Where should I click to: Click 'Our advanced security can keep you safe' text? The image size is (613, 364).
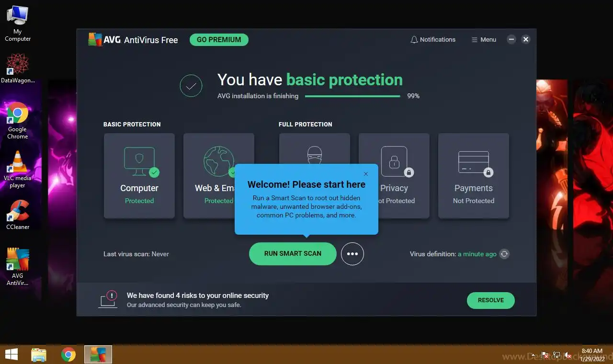click(184, 305)
